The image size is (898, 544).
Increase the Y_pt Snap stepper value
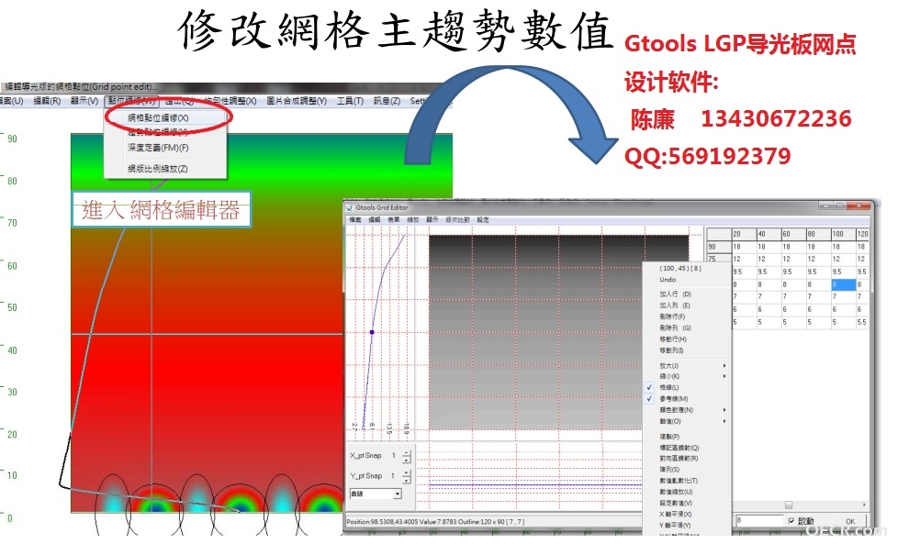(x=407, y=473)
